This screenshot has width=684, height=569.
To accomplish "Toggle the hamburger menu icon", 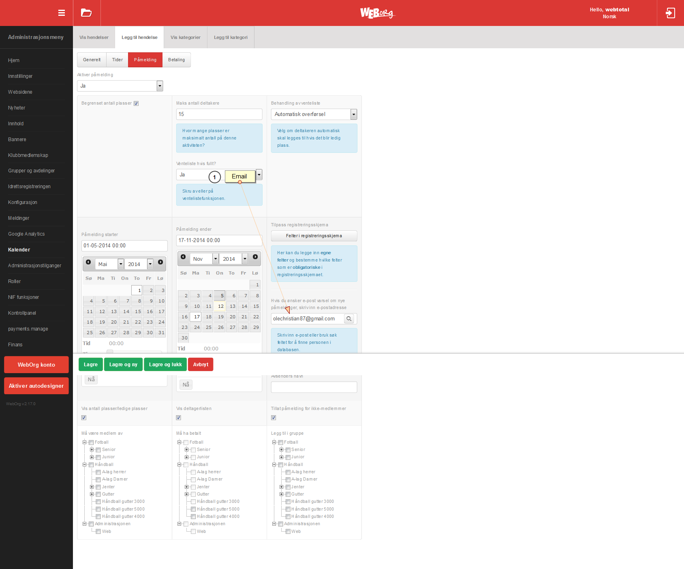I will [62, 13].
